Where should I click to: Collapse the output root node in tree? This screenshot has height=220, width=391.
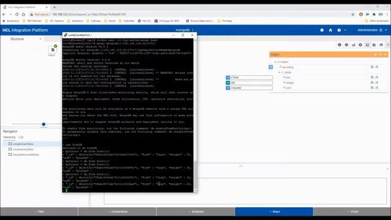276,62
